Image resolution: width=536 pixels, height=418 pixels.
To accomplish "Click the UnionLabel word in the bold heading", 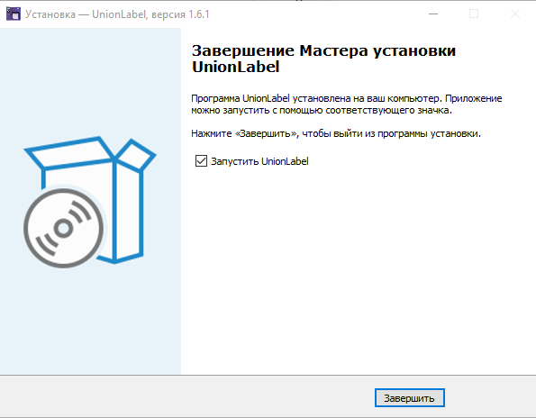I will [235, 67].
